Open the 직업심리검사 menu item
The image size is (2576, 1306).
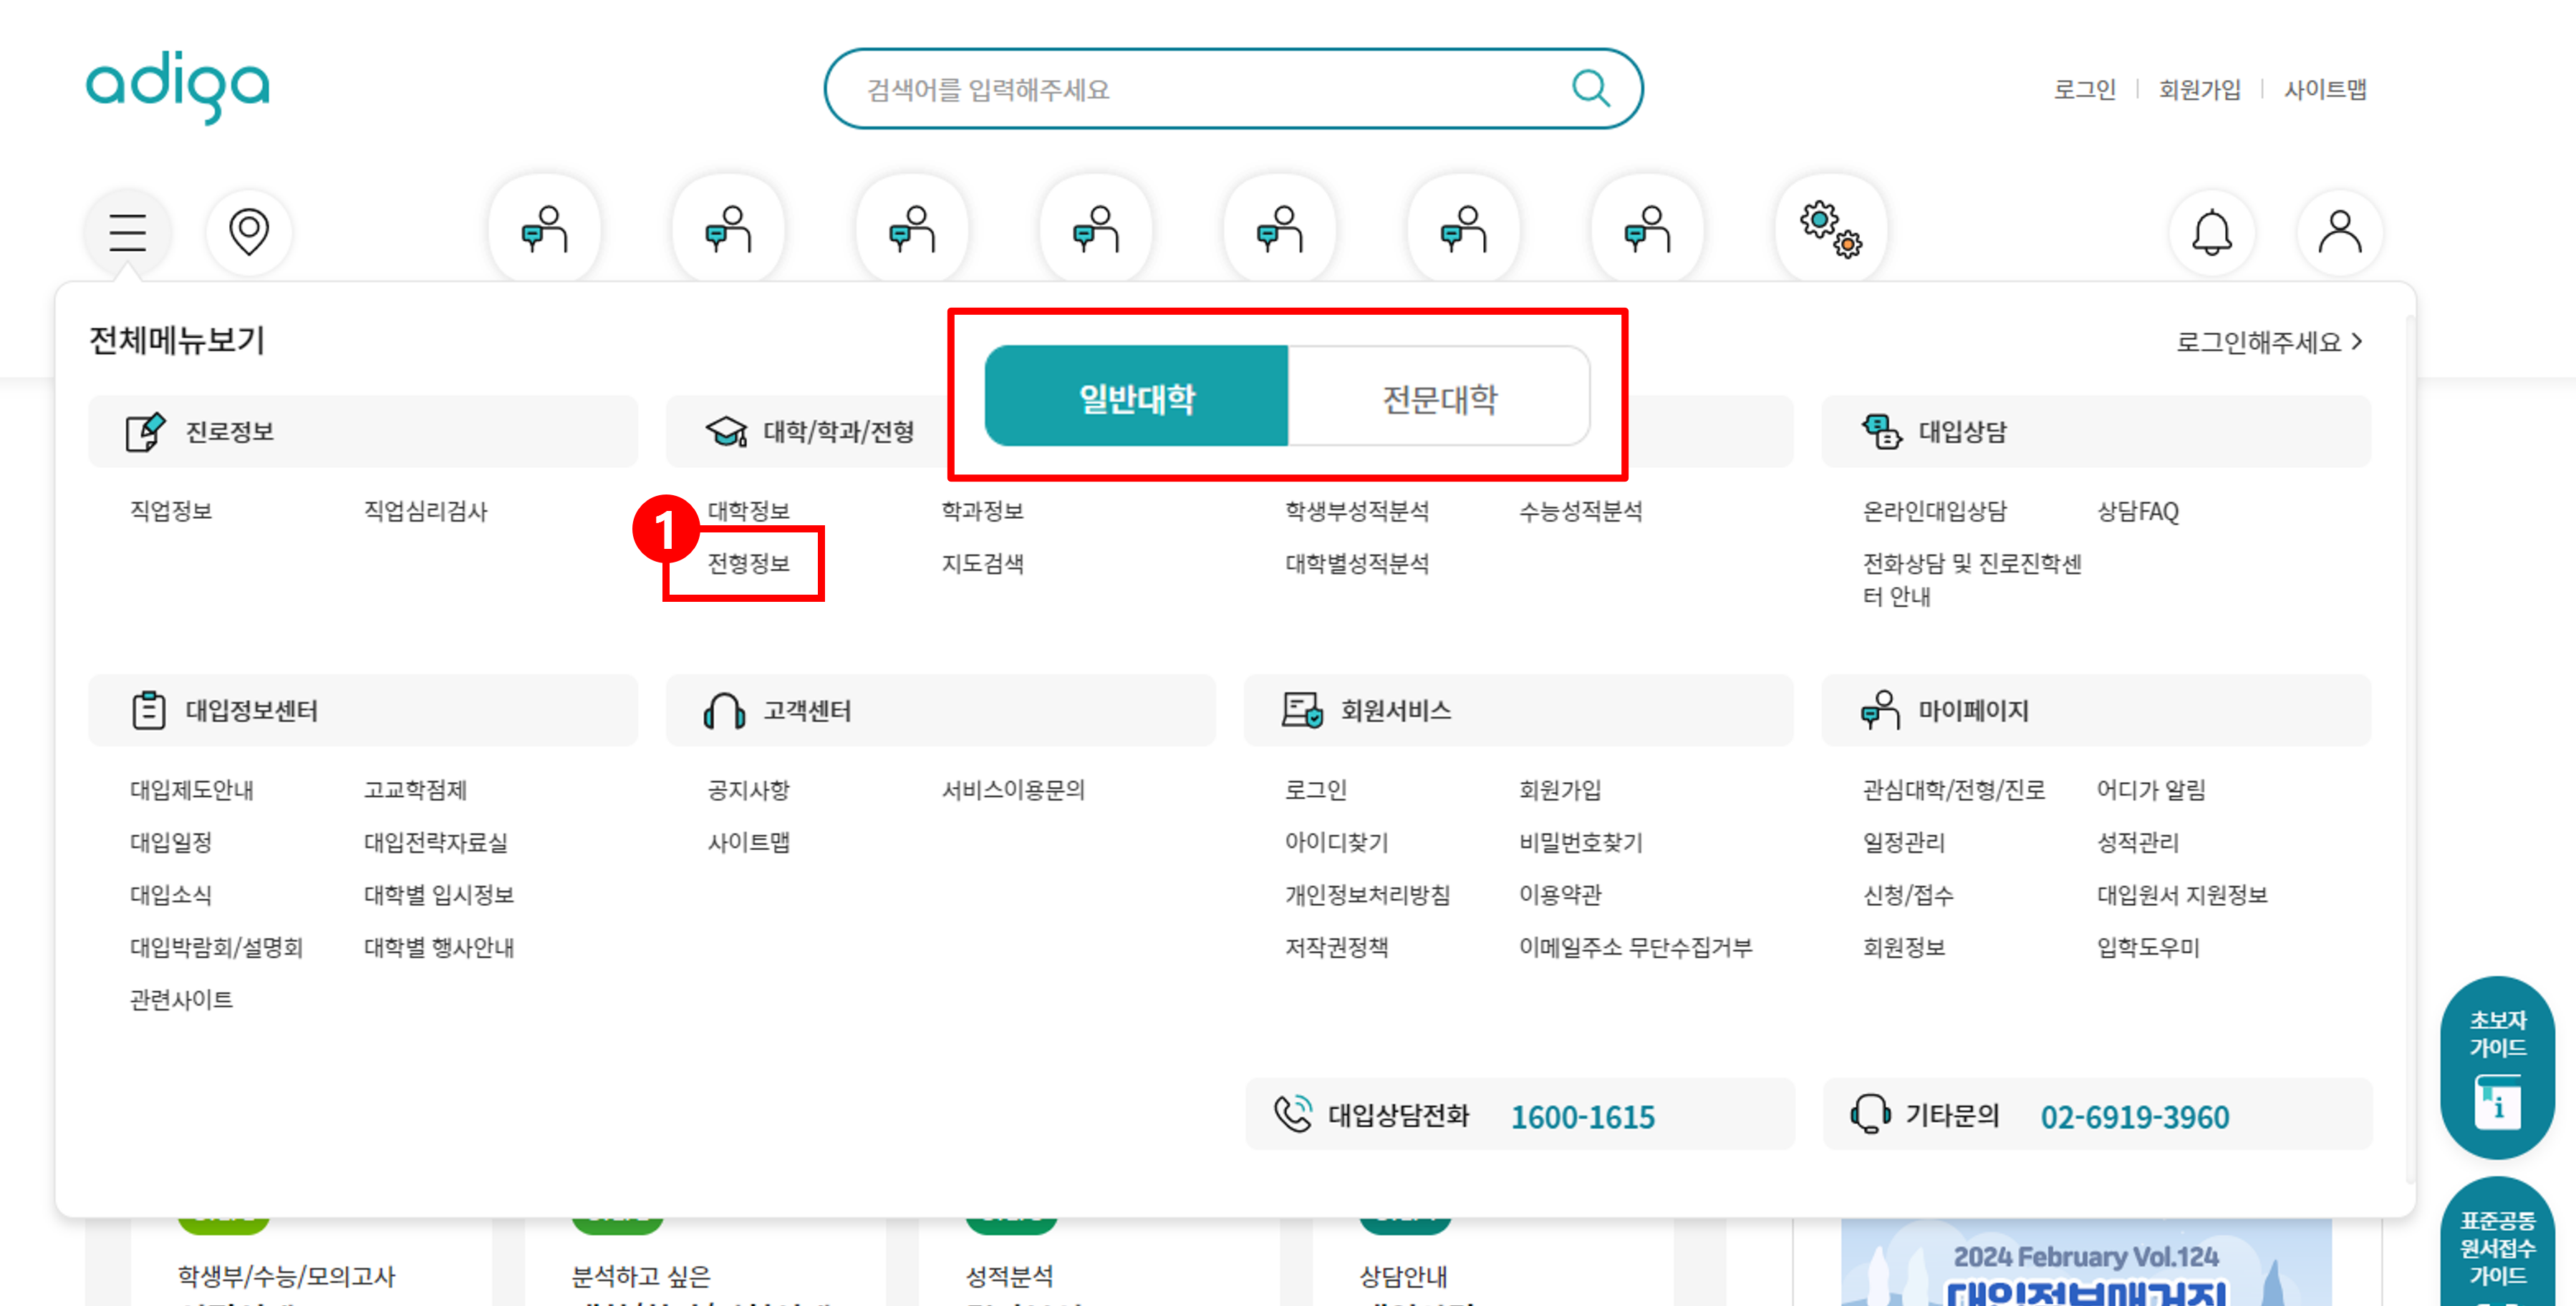pyautogui.click(x=425, y=511)
